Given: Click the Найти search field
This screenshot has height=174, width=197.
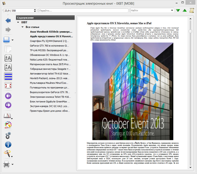Looking at the screenshot, I should tap(150, 11).
